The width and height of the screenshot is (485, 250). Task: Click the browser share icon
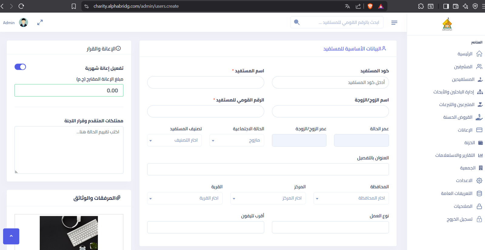point(358,6)
